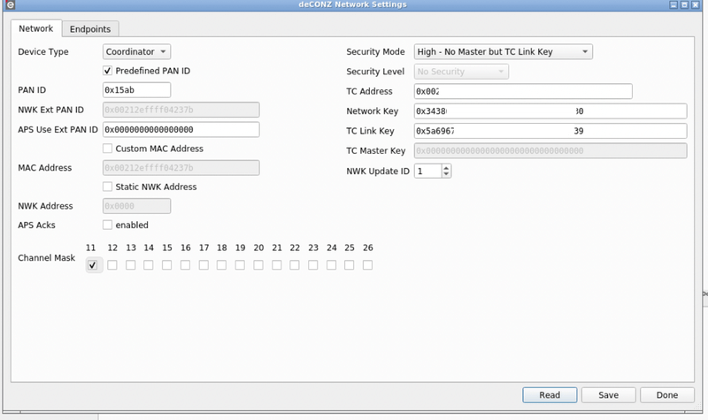Check channel 16 in Channel Mask
This screenshot has width=708, height=420.
click(185, 264)
